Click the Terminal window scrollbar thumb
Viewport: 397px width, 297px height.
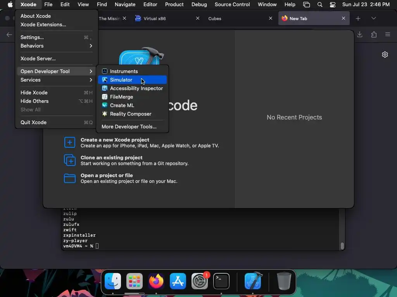[342, 246]
